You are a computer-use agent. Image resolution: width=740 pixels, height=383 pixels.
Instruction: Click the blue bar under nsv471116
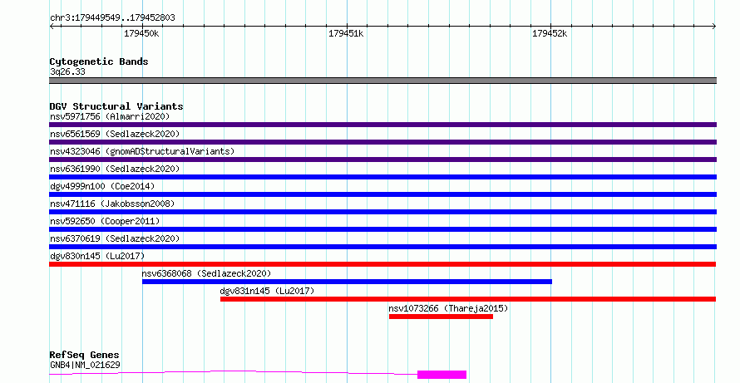coord(382,212)
